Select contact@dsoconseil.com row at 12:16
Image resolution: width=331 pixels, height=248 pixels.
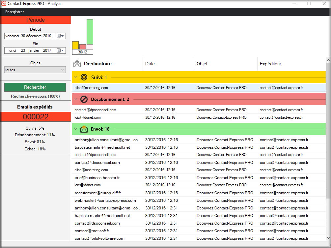coord(199,163)
